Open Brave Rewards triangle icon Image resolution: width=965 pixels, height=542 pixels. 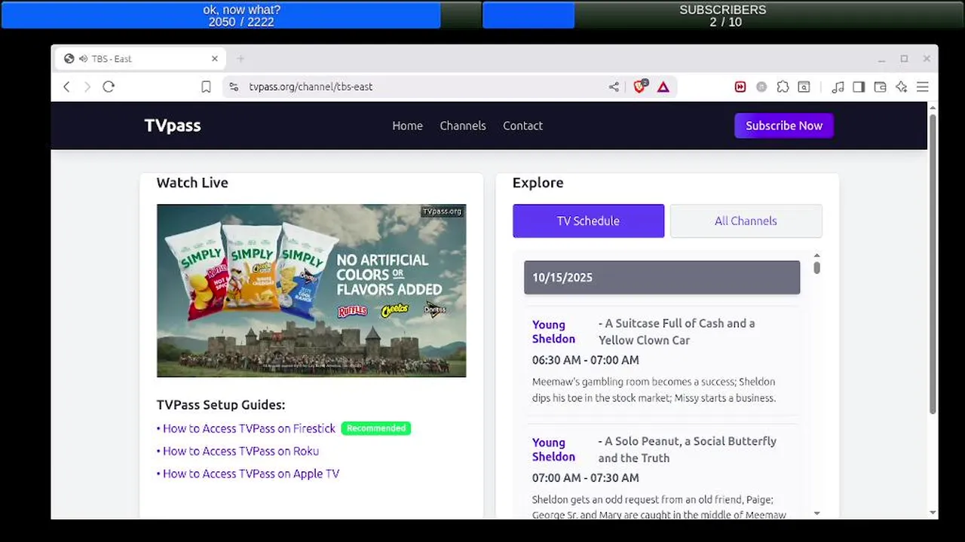pyautogui.click(x=663, y=87)
